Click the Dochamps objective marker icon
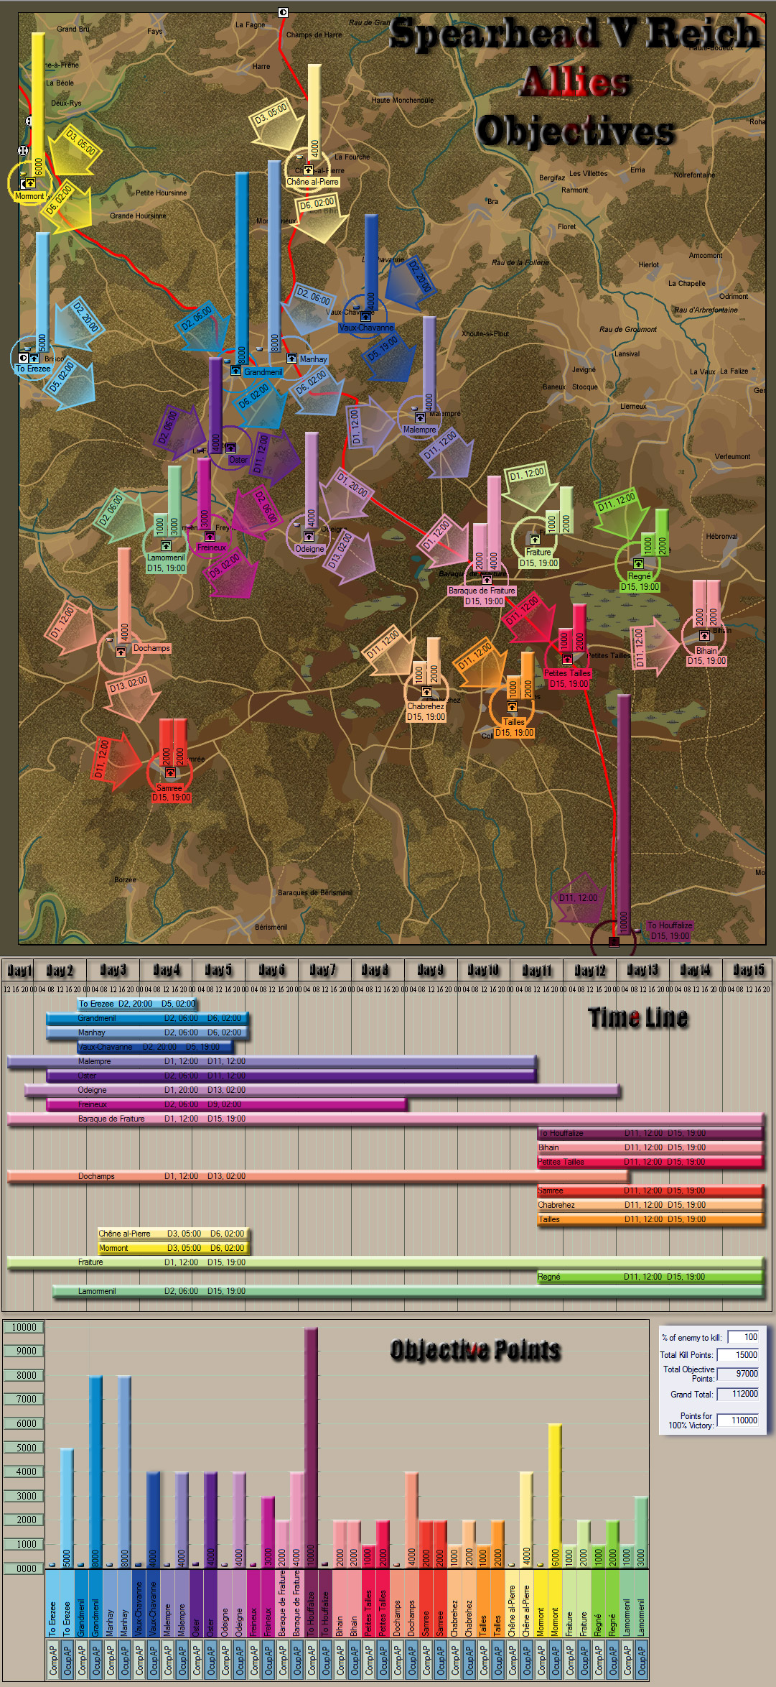 coord(121,652)
